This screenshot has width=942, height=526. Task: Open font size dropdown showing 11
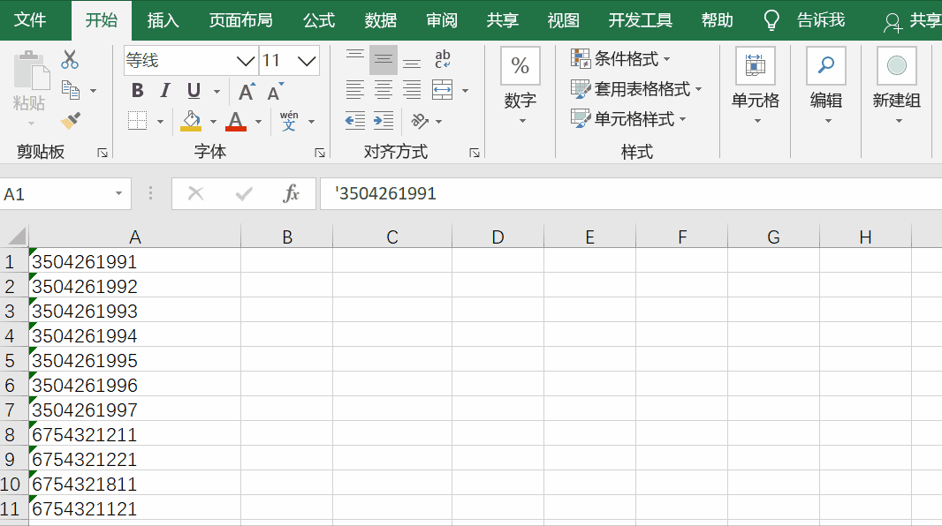pos(307,61)
